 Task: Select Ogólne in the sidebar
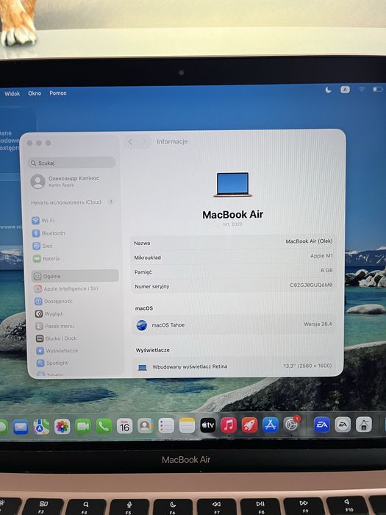[75, 276]
